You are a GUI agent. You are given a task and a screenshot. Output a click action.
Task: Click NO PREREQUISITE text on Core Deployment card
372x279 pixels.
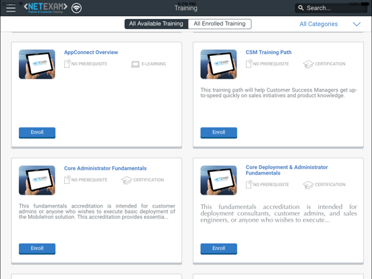271,185
